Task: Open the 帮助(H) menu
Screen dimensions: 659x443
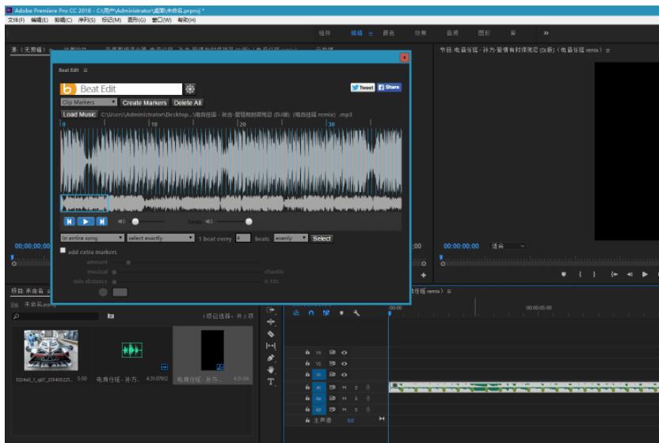Action: pyautogui.click(x=187, y=20)
